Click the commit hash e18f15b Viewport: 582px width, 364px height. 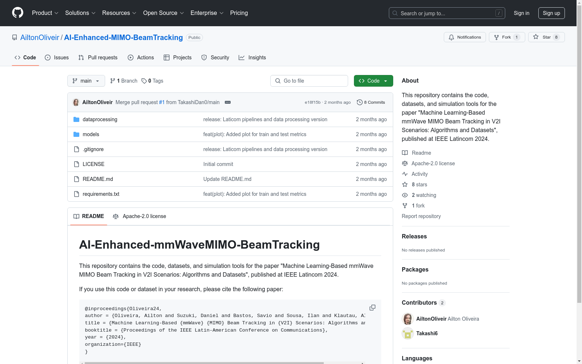pyautogui.click(x=313, y=102)
